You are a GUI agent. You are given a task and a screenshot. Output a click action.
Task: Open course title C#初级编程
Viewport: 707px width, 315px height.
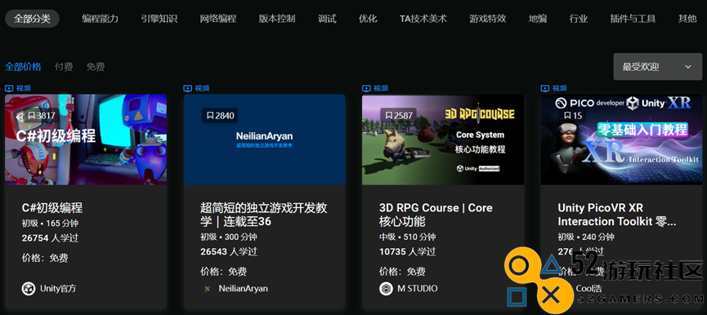[52, 208]
